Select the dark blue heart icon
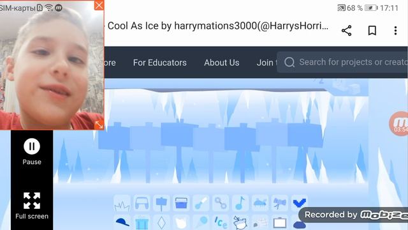The image size is (408, 230). pos(299,203)
